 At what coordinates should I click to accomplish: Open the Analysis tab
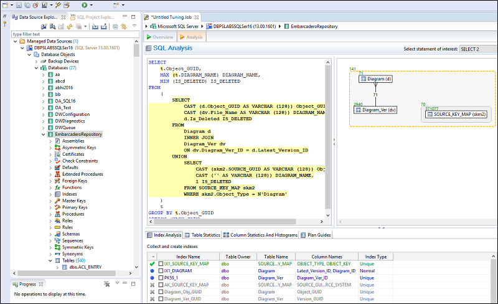pos(192,37)
